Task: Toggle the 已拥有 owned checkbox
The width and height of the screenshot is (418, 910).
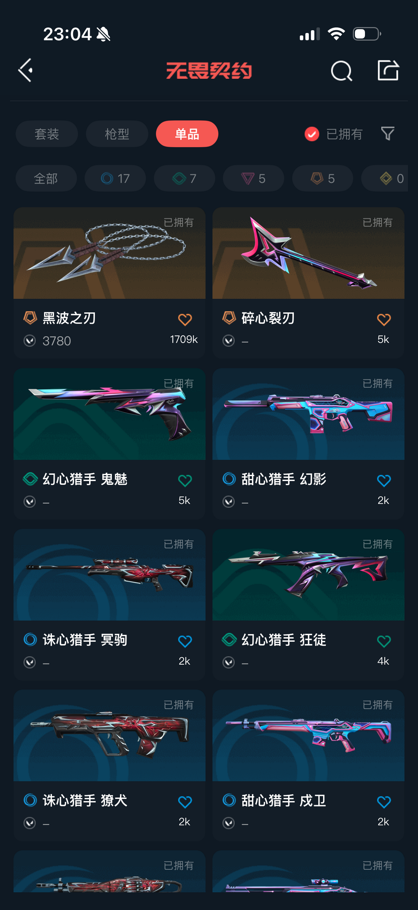Action: [312, 134]
